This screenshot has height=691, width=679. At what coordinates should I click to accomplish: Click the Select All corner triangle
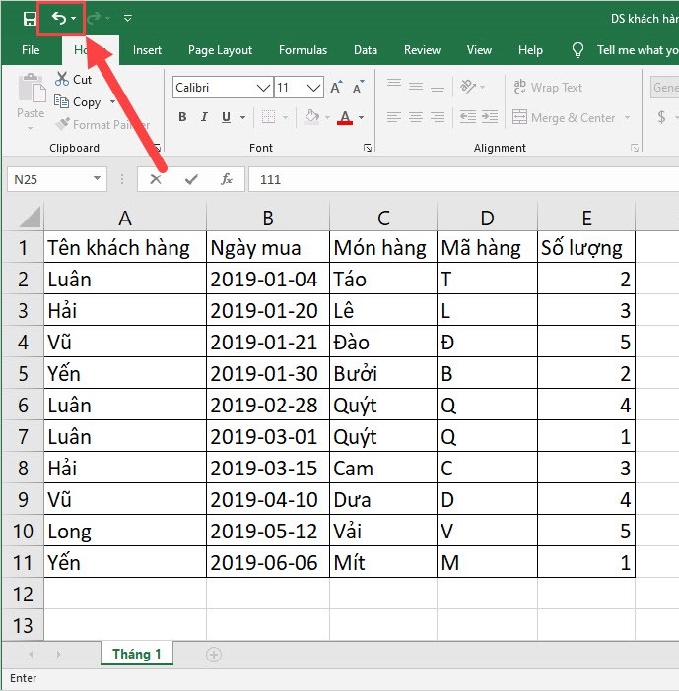coord(30,218)
